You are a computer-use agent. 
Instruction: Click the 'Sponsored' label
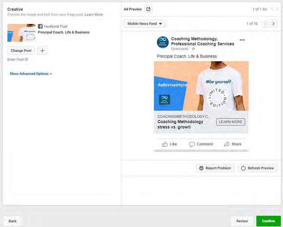click(180, 49)
